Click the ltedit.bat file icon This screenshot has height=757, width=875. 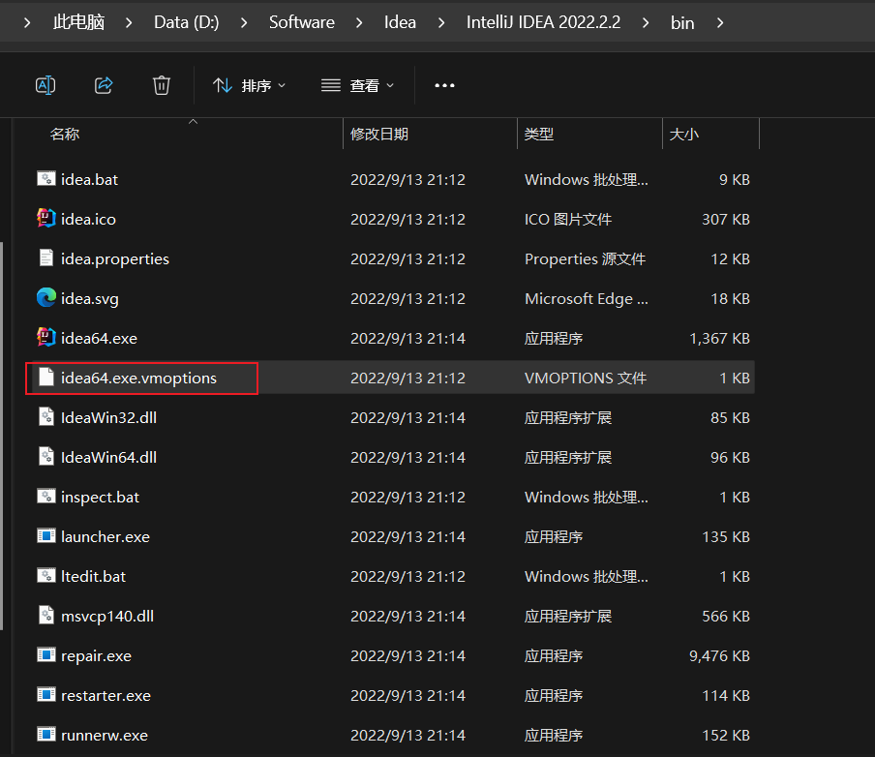pos(46,576)
